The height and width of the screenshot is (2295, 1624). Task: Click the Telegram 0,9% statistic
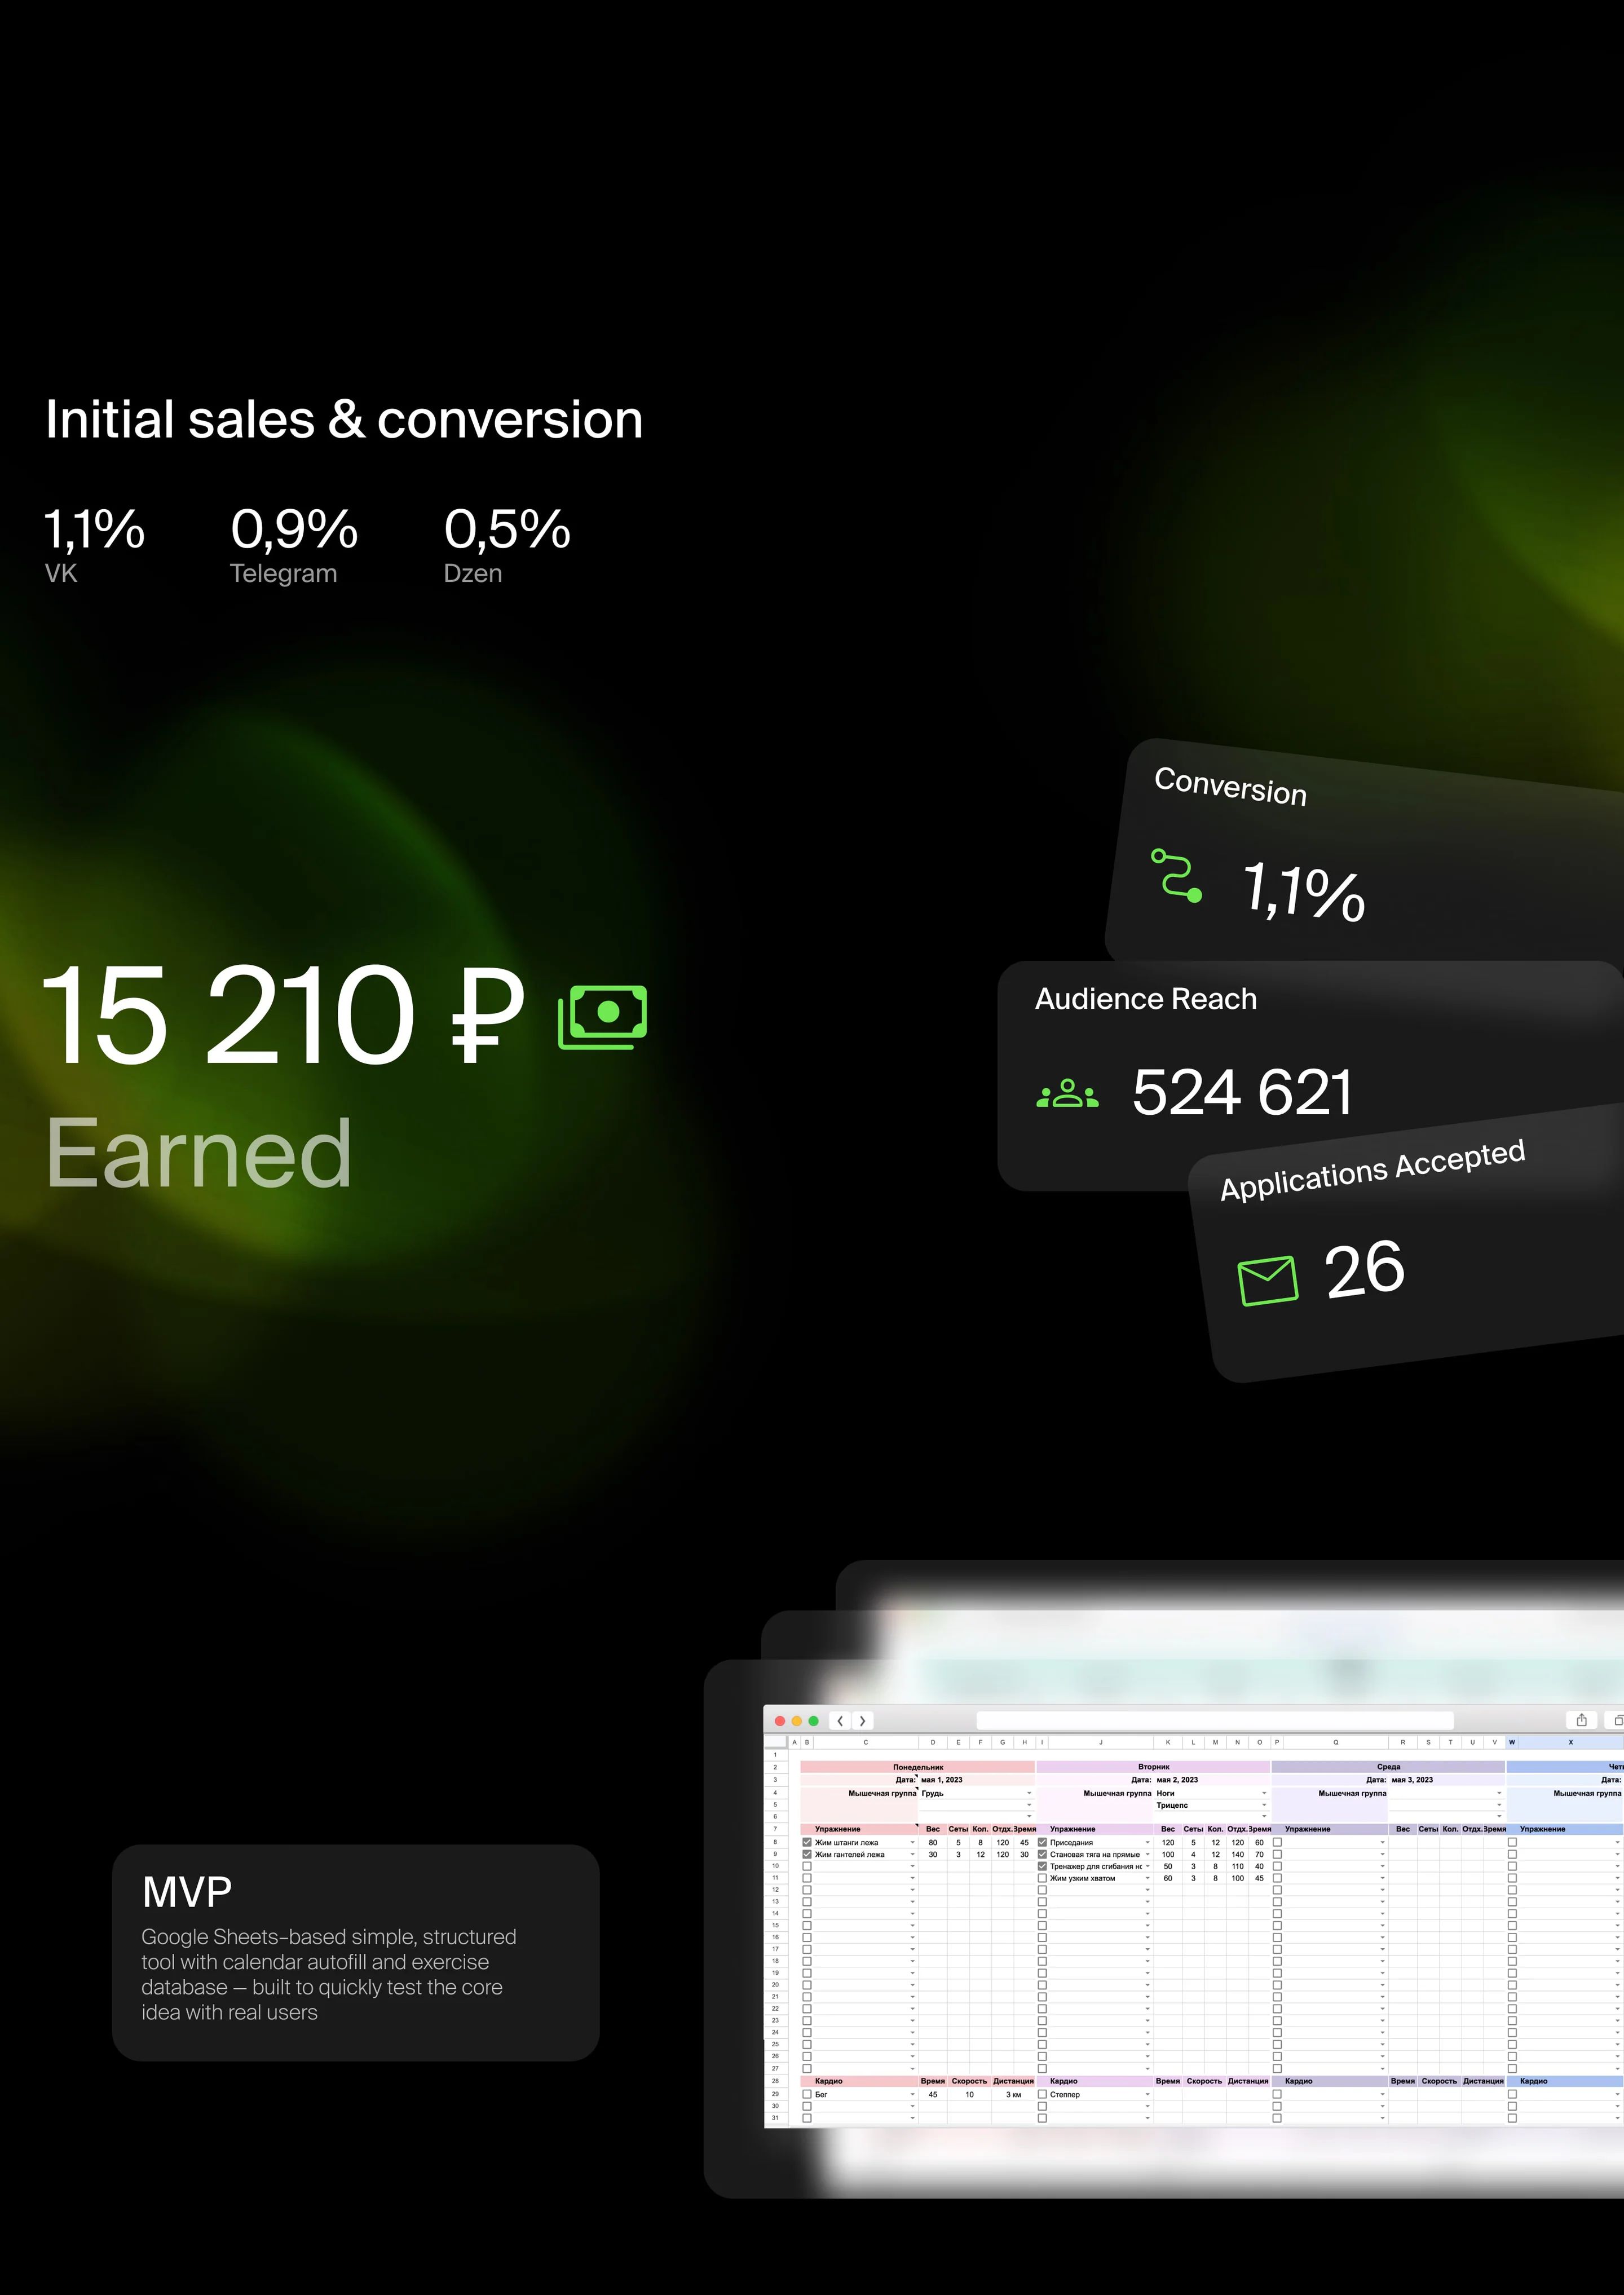click(294, 545)
